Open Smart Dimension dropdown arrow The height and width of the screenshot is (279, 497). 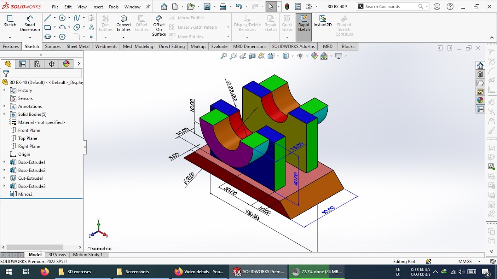tap(30, 37)
